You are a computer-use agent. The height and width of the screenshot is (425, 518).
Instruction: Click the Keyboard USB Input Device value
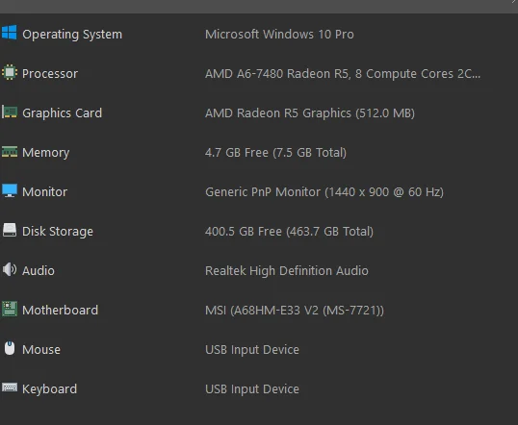click(x=252, y=389)
